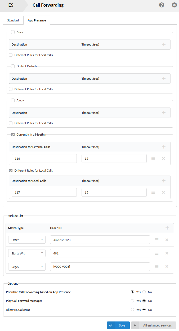Delete the 4420123123 exclude entry
179x331 pixels.
[167, 240]
